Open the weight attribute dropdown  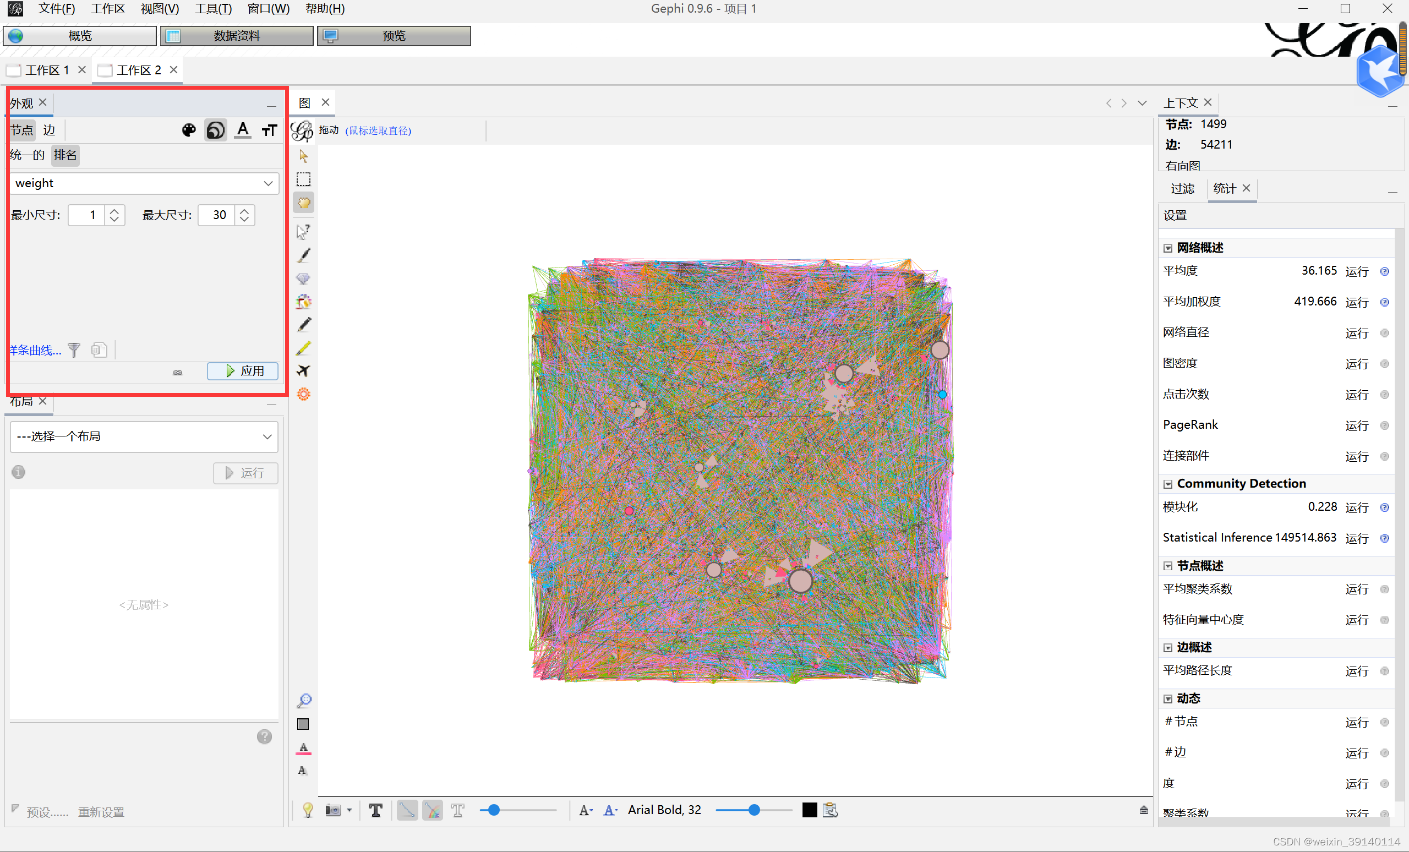point(267,183)
